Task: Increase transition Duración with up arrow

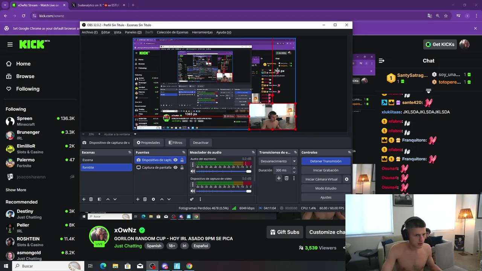Action: coord(294,168)
